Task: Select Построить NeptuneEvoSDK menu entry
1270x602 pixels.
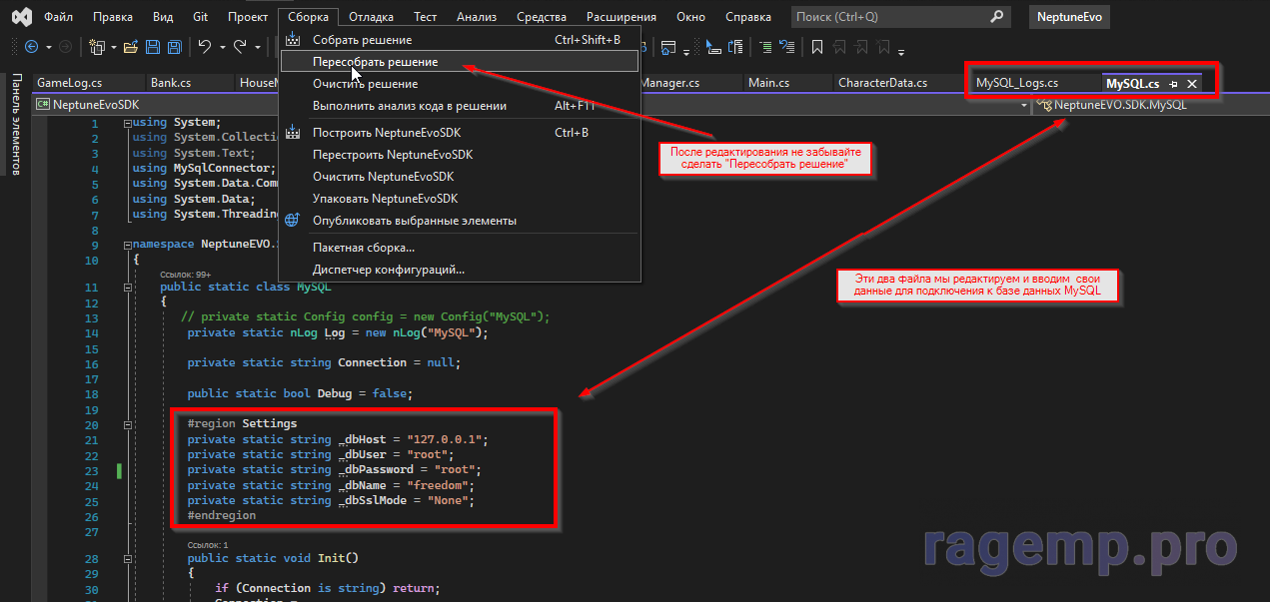Action: coord(460,133)
